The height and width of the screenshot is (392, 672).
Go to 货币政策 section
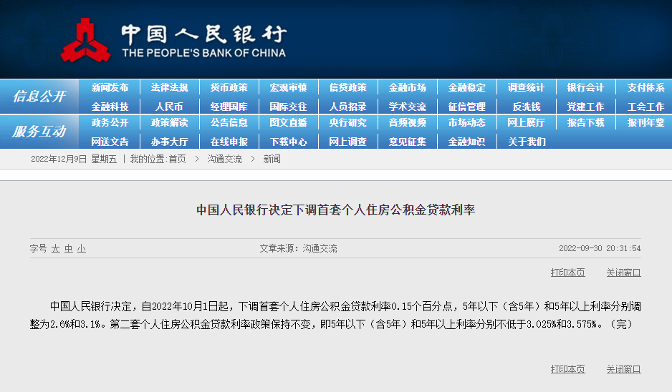[x=229, y=87]
